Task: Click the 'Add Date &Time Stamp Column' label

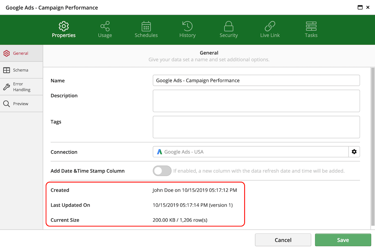Action: 88,171
